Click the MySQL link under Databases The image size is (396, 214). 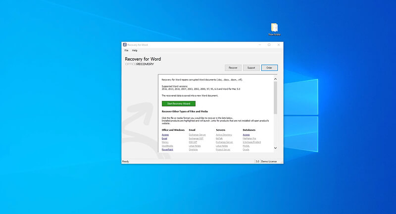click(x=247, y=146)
